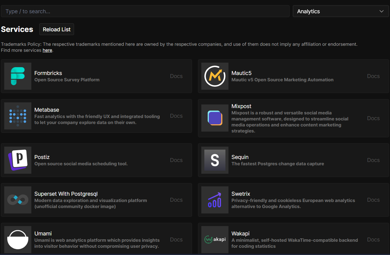Open Docs for Metabase

(176, 116)
